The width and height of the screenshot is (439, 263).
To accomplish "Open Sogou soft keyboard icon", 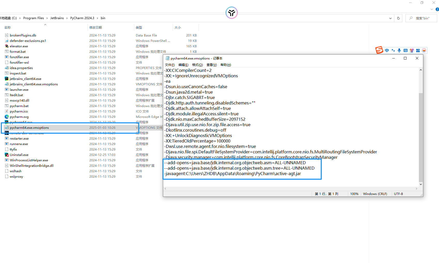I will pos(405,50).
